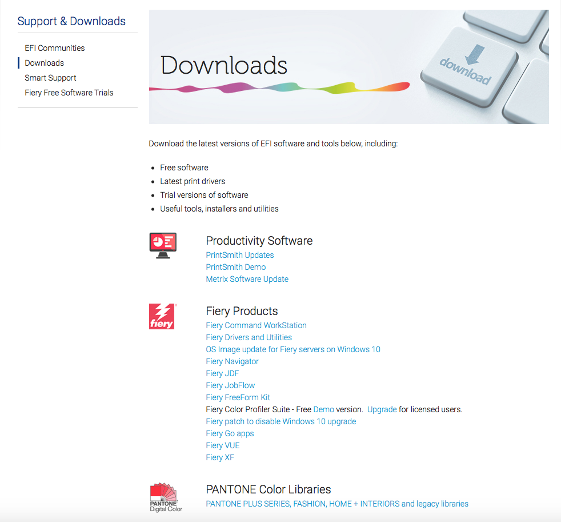Open EFI Communities in sidebar
The width and height of the screenshot is (561, 522).
55,48
